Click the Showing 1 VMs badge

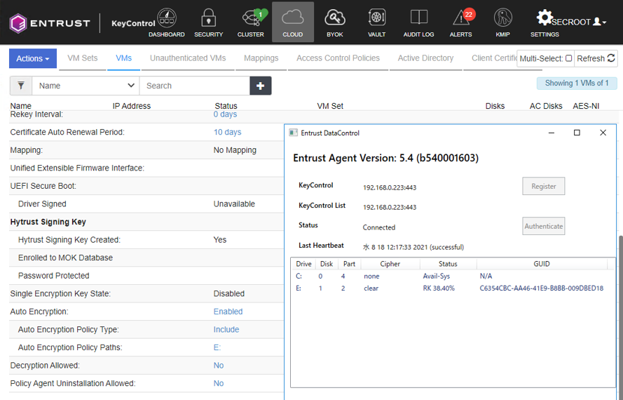tap(577, 84)
